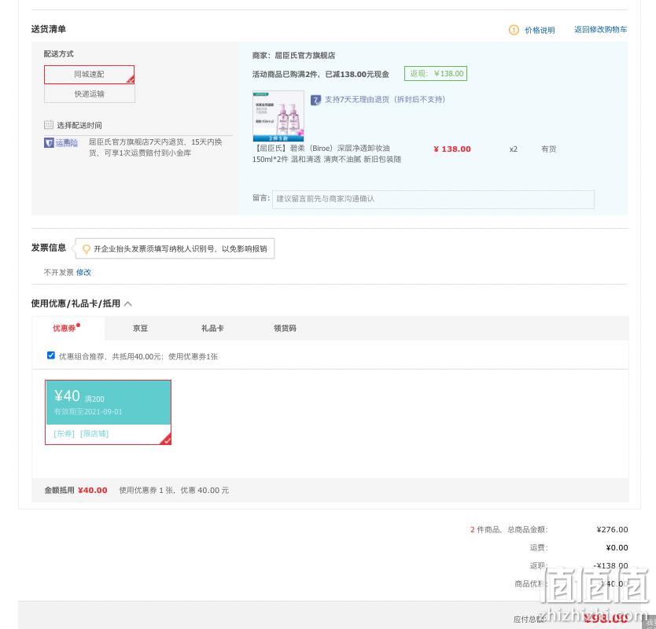Click the x2 quantity text
656x629 pixels.
514,149
